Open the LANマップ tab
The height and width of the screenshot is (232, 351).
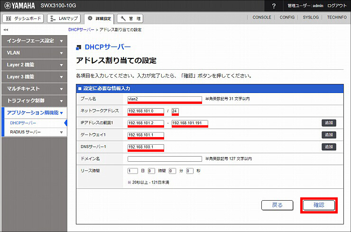pyautogui.click(x=64, y=19)
